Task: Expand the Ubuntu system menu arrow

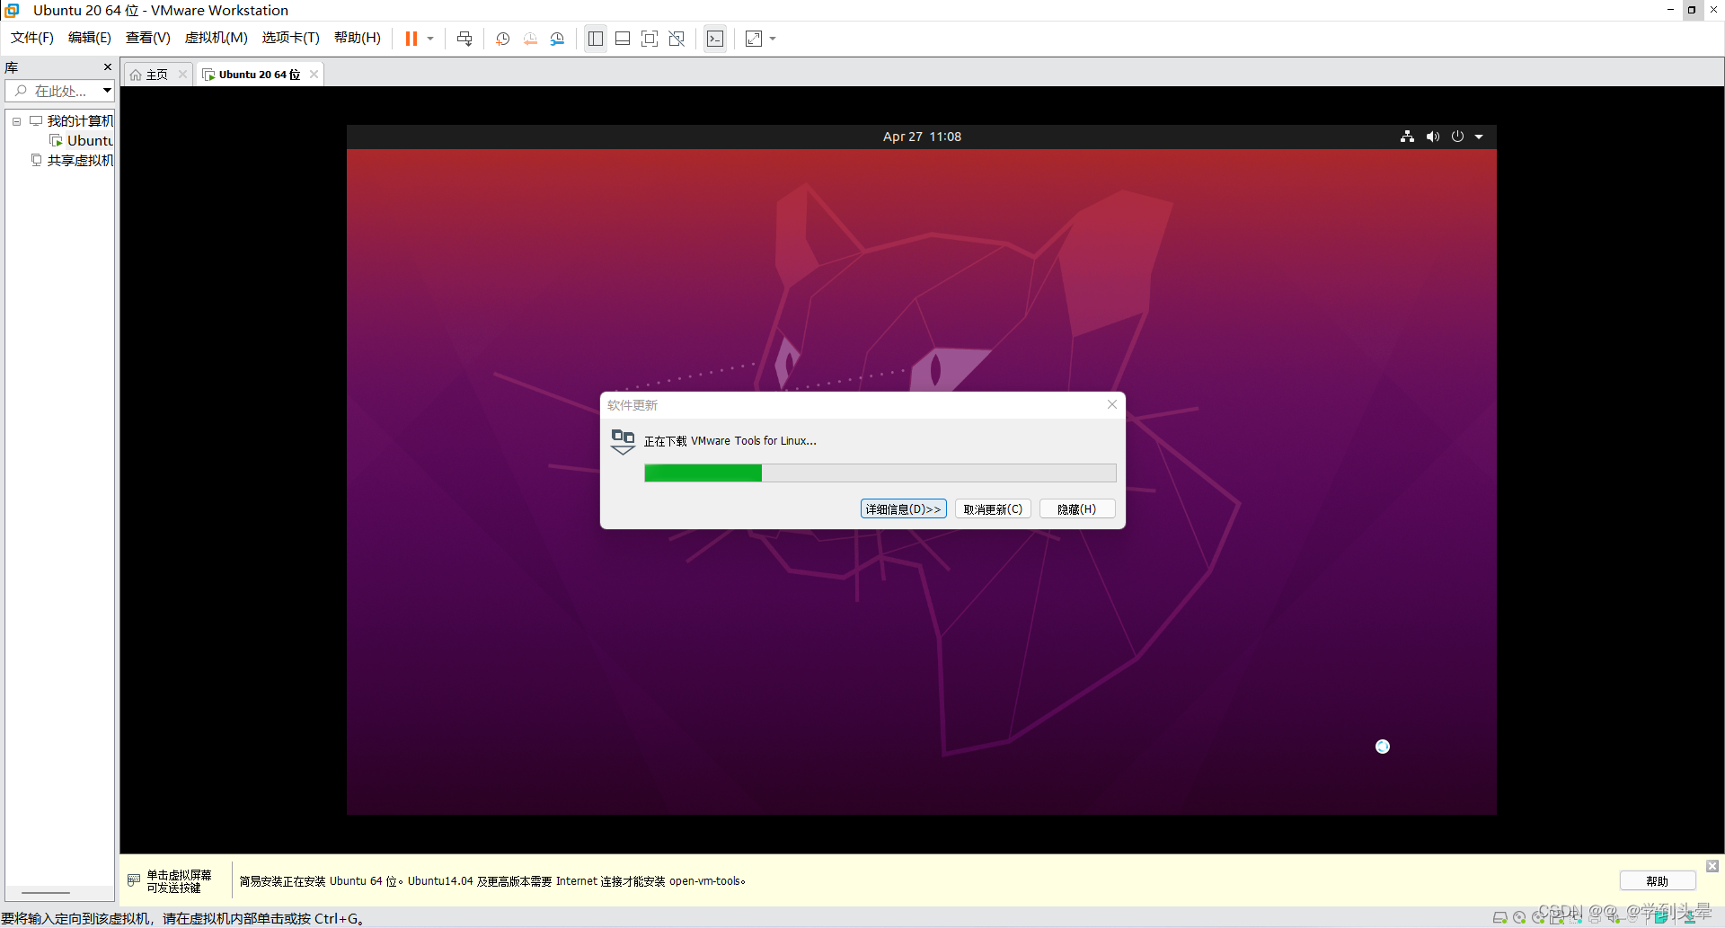Action: (x=1479, y=137)
